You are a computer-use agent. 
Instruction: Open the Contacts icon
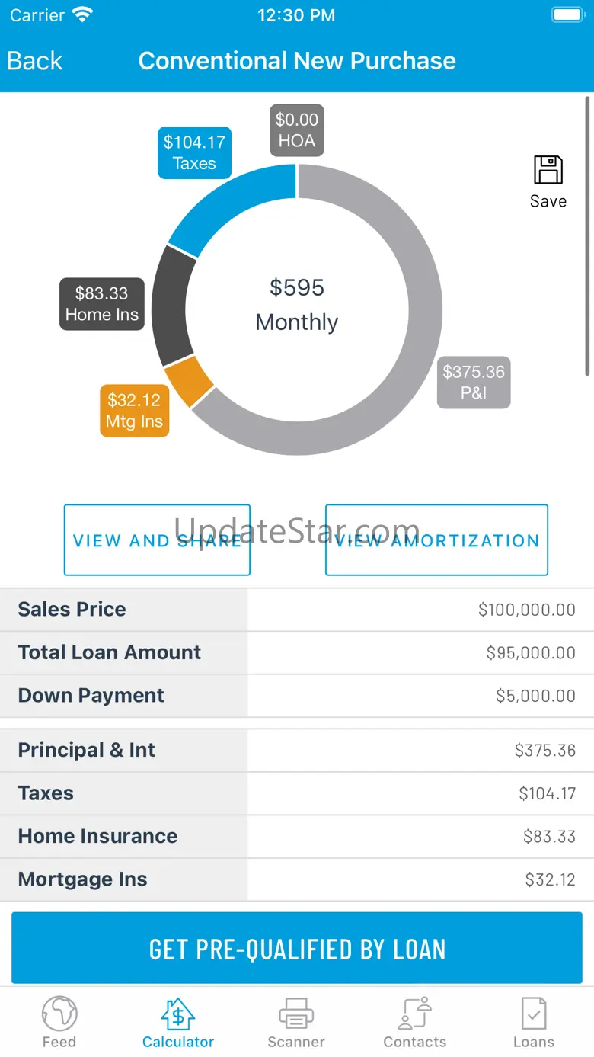pos(415,1014)
